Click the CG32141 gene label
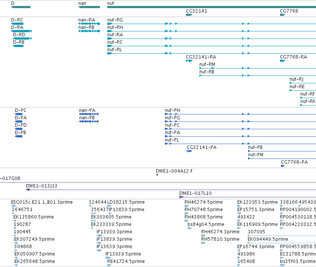 (x=196, y=11)
